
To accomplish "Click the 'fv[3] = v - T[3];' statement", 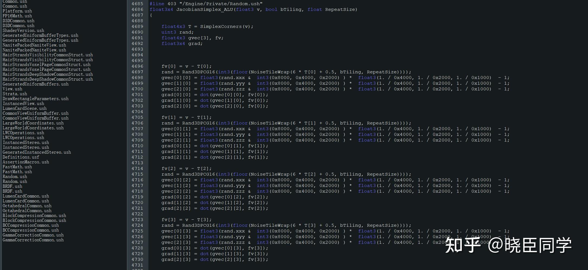I will pyautogui.click(x=187, y=220).
